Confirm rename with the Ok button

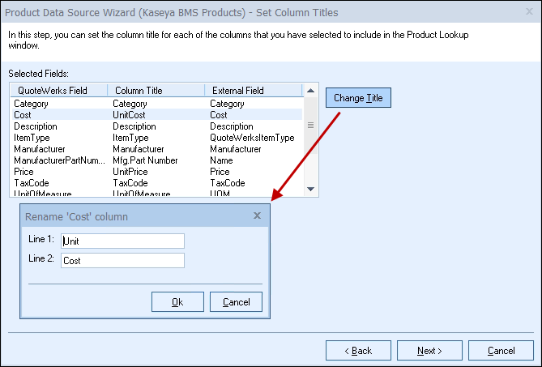click(x=177, y=302)
